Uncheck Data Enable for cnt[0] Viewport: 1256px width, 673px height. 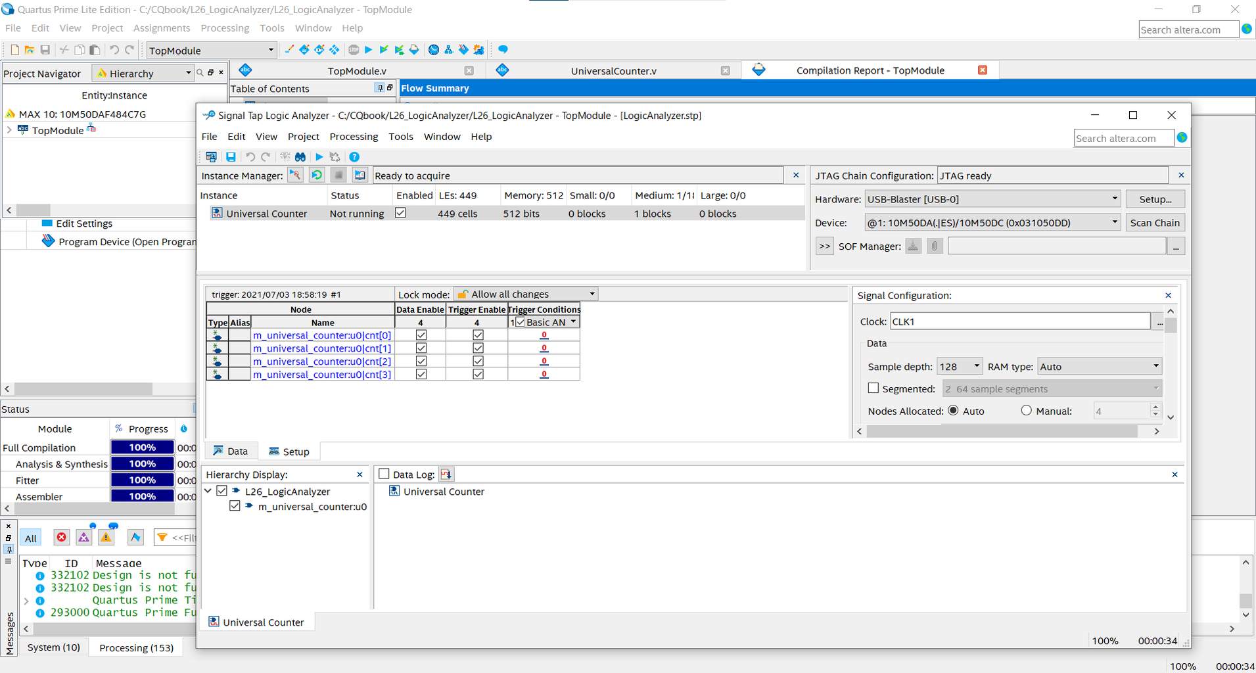point(421,335)
